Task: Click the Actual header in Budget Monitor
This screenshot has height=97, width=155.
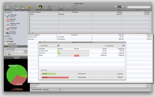Action: pos(98,49)
